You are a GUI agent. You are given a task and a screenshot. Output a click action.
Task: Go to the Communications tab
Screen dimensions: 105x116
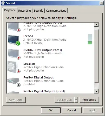(56, 11)
